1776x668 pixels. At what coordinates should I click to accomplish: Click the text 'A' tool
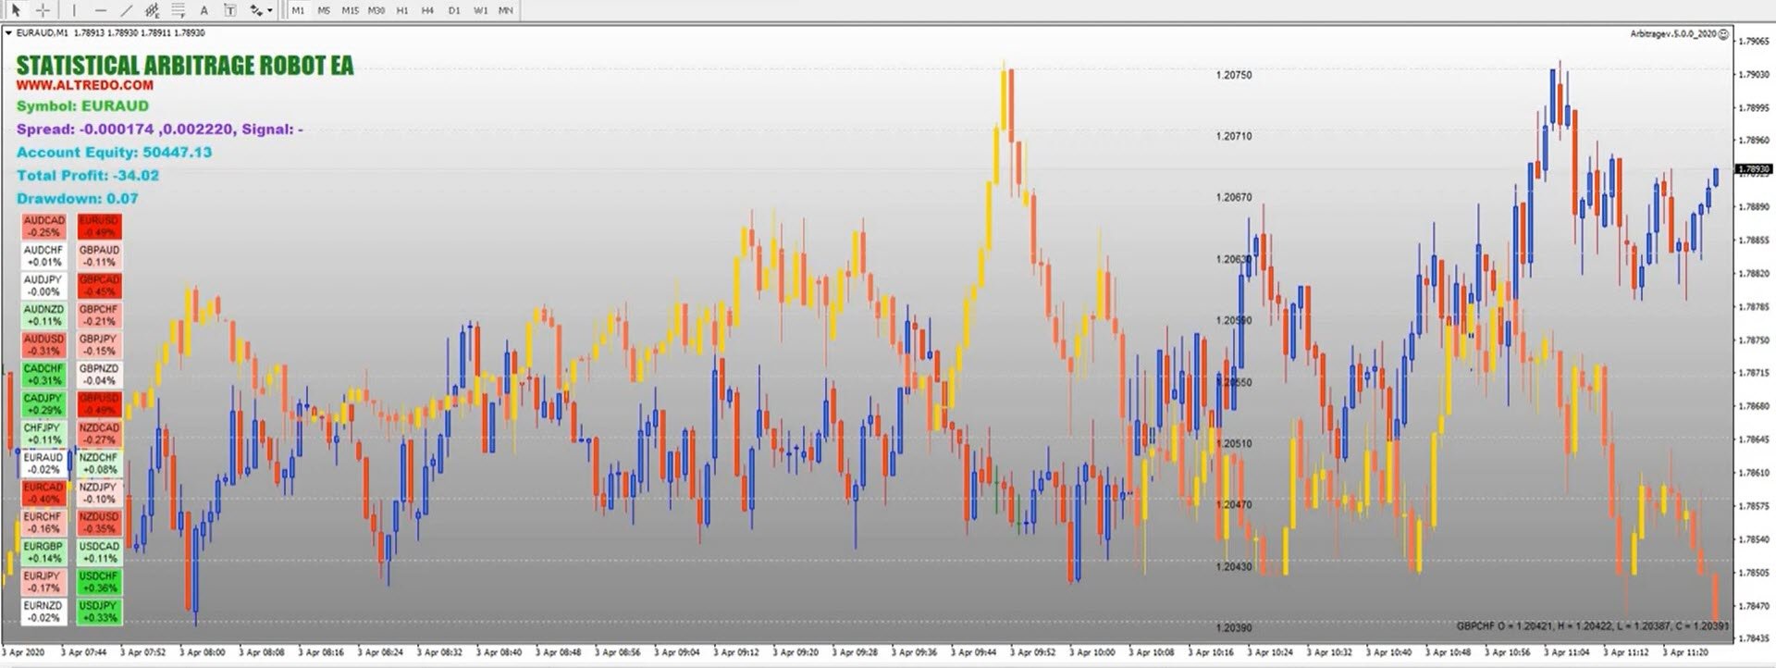tap(204, 10)
